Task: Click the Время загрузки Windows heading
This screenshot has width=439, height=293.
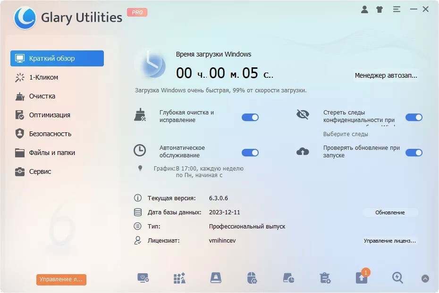Action: point(214,54)
